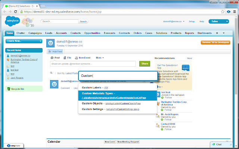Click Hide Feed toggle button

point(55,52)
